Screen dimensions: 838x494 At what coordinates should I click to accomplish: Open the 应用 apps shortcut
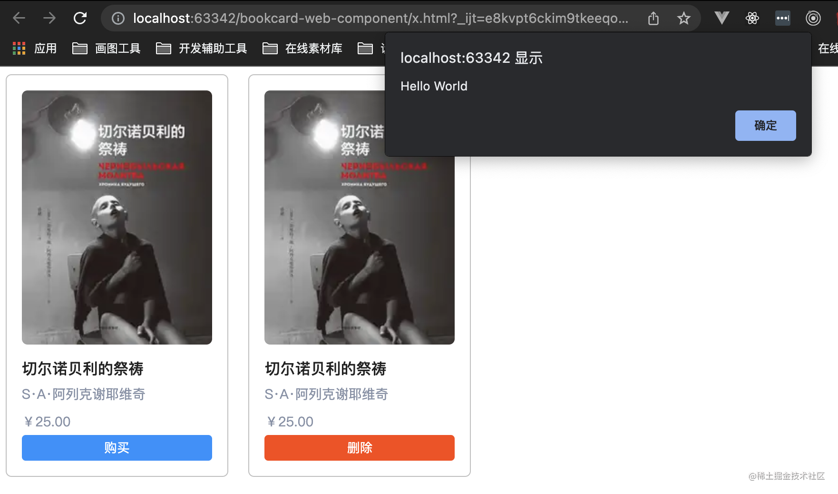(34, 48)
